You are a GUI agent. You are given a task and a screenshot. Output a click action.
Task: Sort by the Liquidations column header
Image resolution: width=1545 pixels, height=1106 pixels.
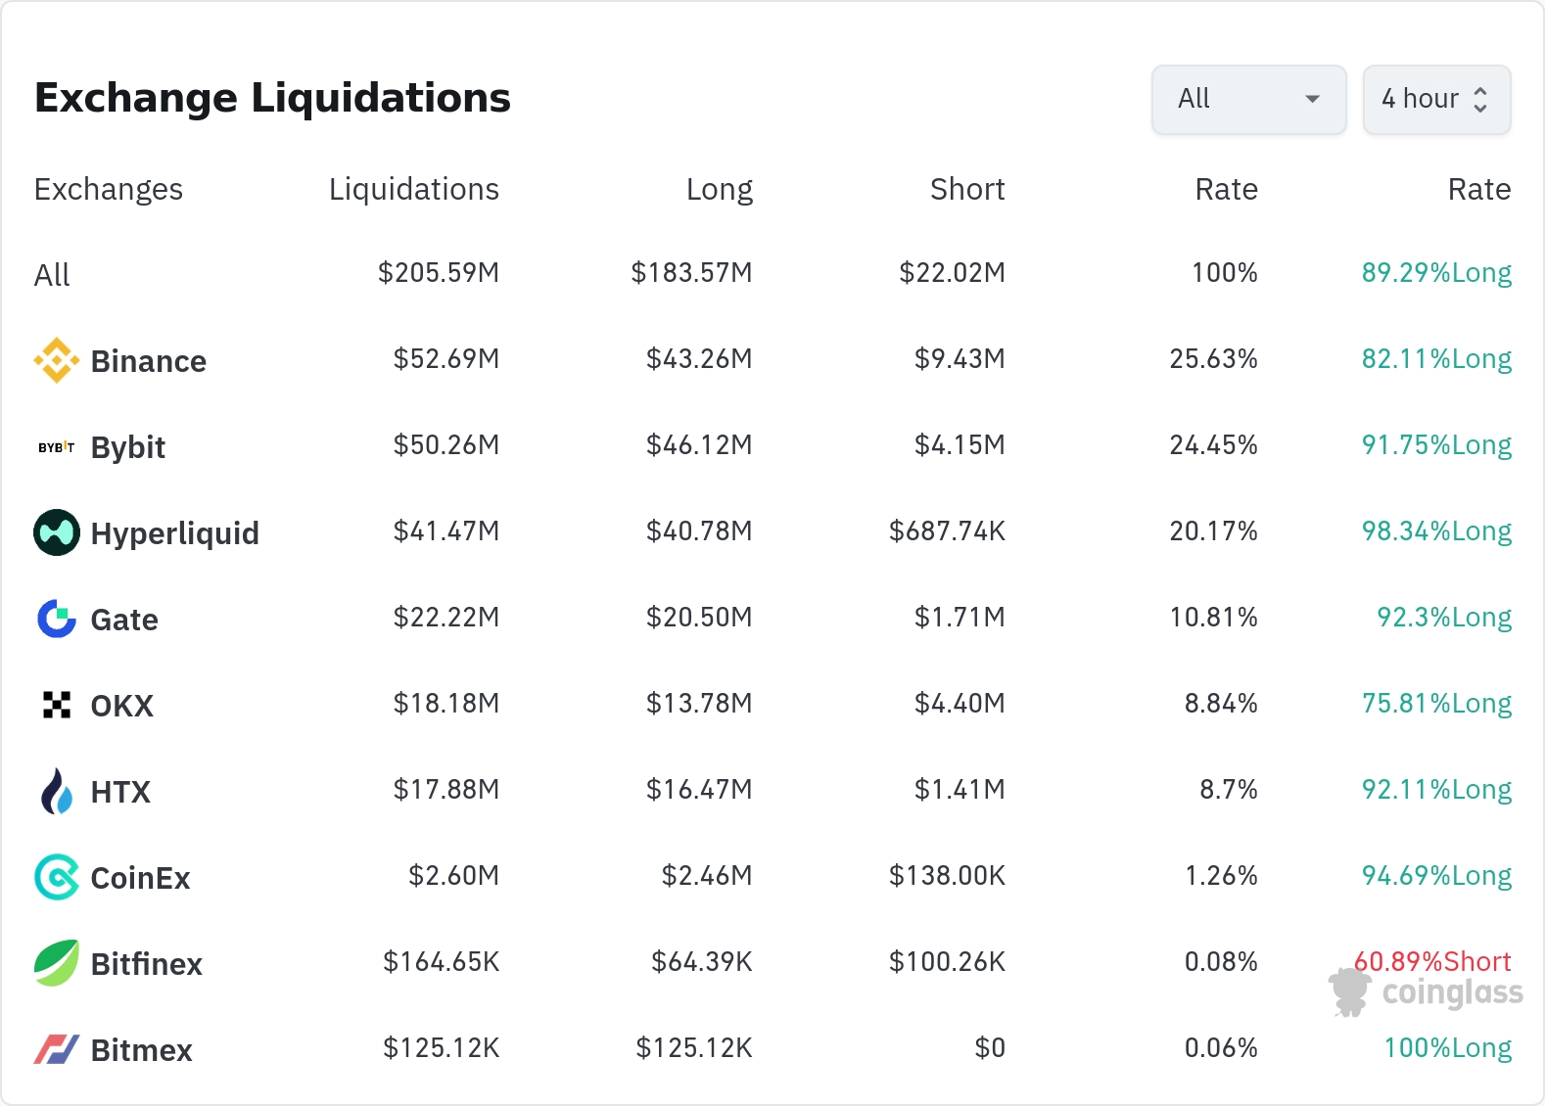pyautogui.click(x=413, y=189)
